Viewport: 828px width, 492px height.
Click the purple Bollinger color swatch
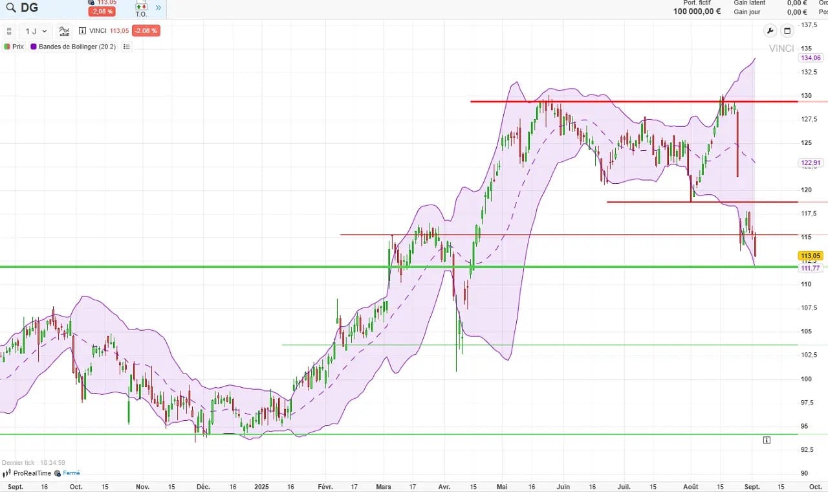tap(34, 47)
